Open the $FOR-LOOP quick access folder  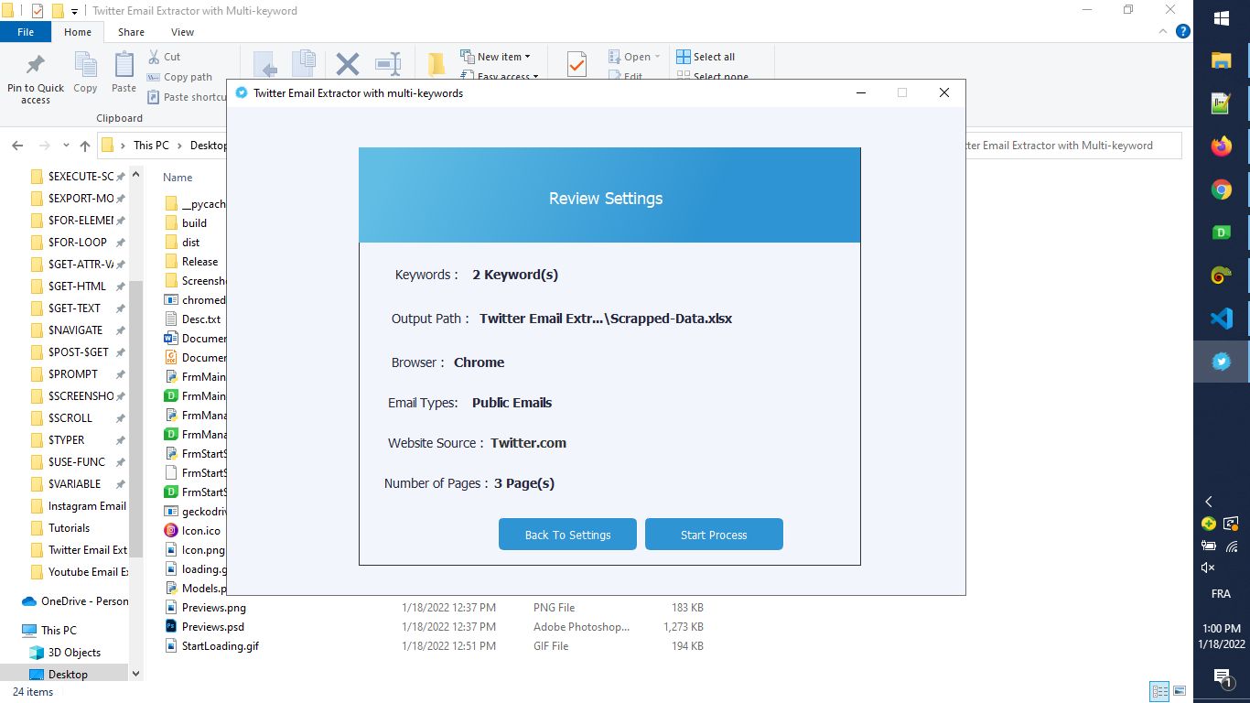coord(77,243)
